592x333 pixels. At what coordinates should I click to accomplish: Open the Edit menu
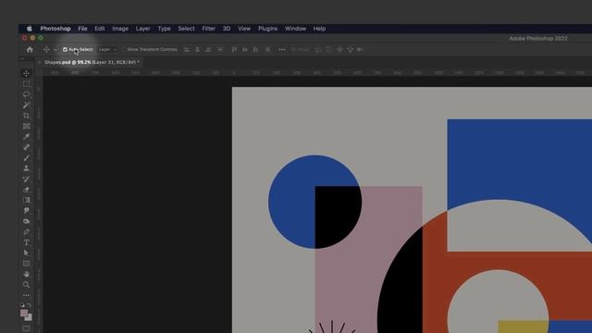[100, 29]
